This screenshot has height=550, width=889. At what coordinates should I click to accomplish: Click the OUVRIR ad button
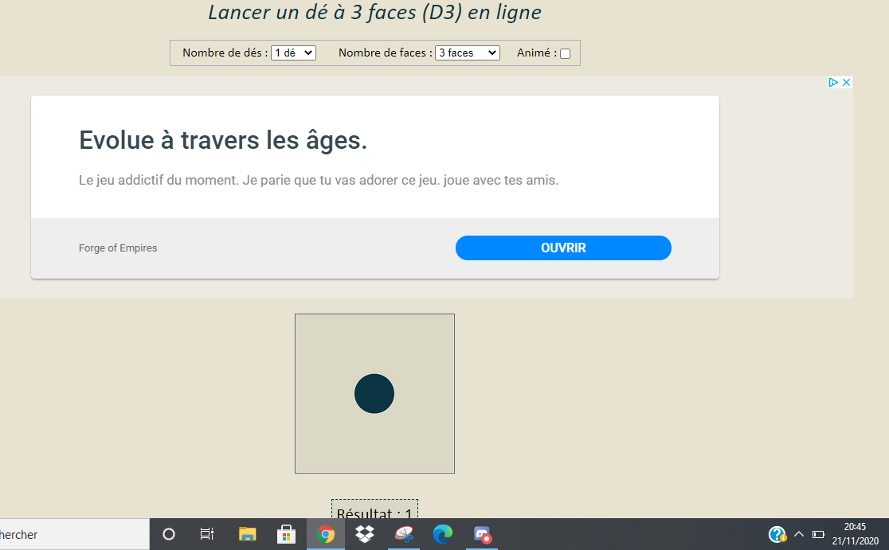pos(563,248)
